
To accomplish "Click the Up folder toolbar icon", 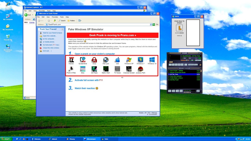I will click(54, 21).
